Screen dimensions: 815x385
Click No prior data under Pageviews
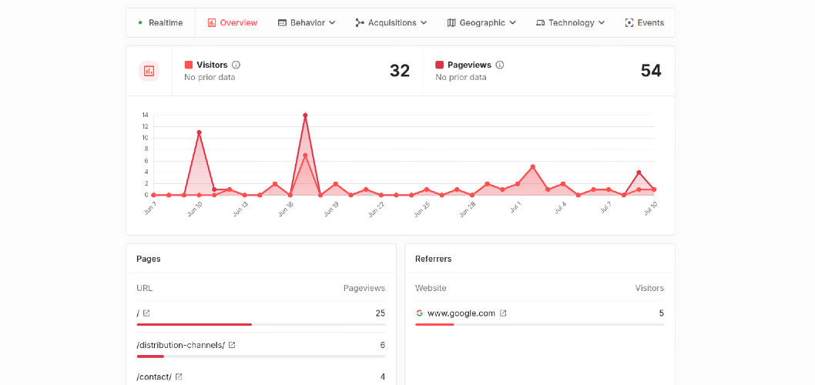click(461, 78)
